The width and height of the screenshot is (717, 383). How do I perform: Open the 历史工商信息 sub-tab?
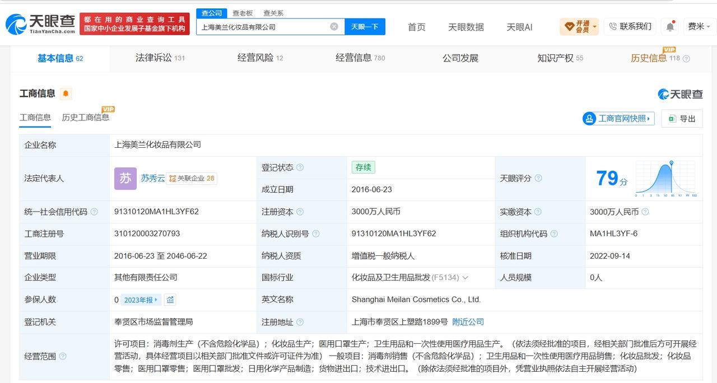[x=86, y=117]
